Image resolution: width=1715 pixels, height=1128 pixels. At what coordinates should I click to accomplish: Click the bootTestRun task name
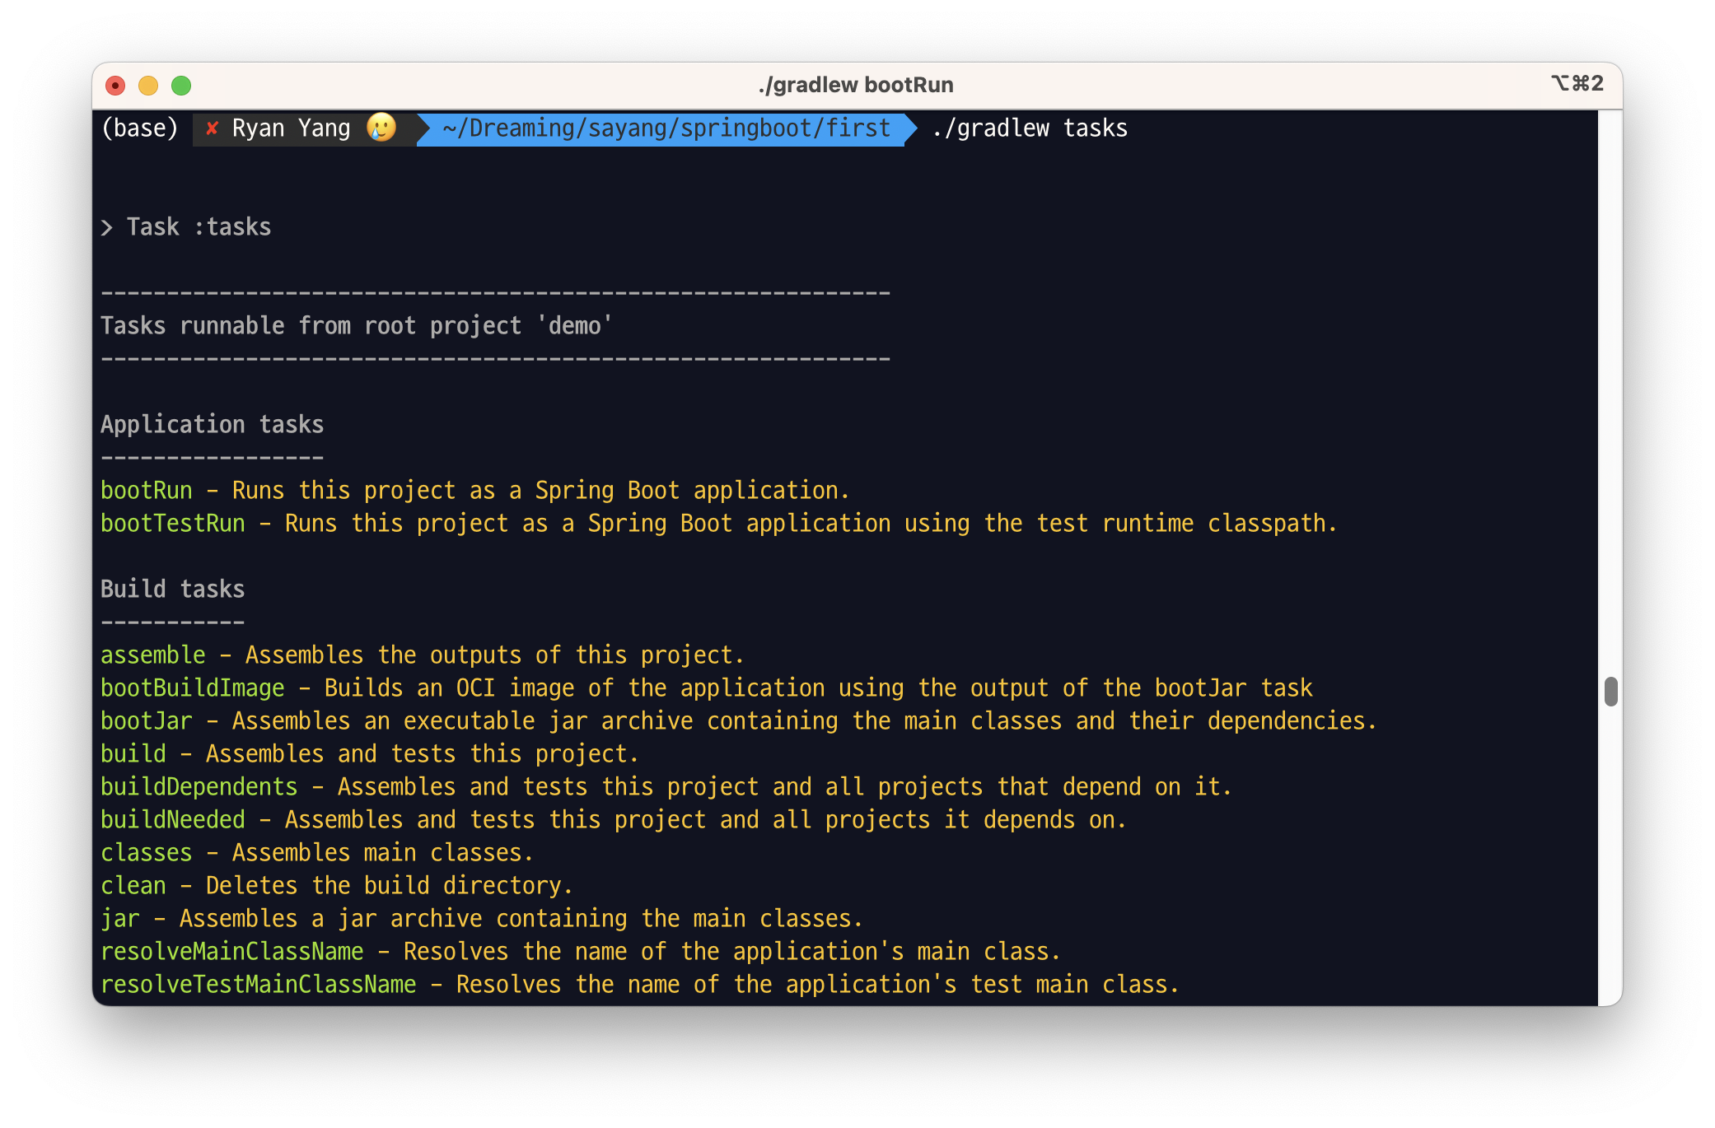pos(173,524)
